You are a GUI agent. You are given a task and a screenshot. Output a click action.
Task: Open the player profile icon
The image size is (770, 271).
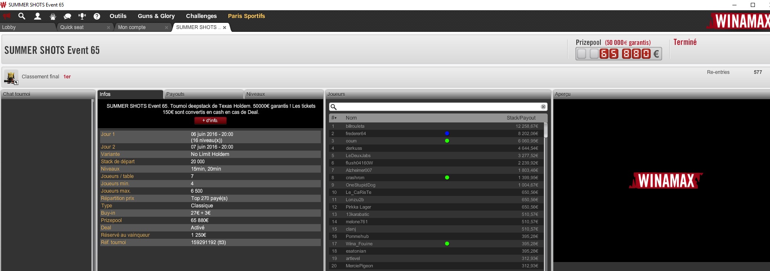click(38, 16)
